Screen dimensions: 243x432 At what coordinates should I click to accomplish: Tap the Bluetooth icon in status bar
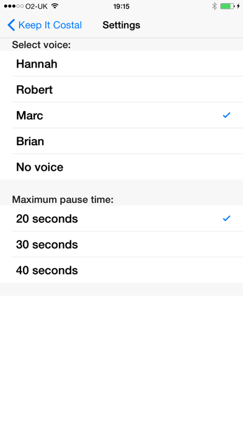214,6
